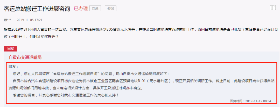Click the closing line 感谢您的留言
The height and width of the screenshot is (107, 280).
[66, 95]
